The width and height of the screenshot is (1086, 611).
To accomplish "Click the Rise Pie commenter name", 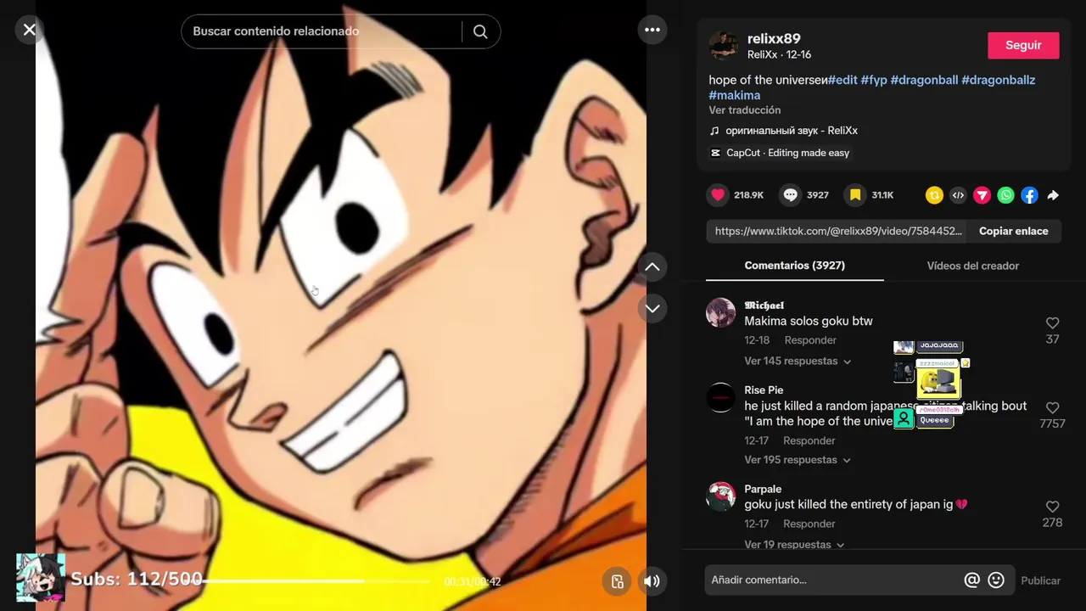I will coord(764,390).
